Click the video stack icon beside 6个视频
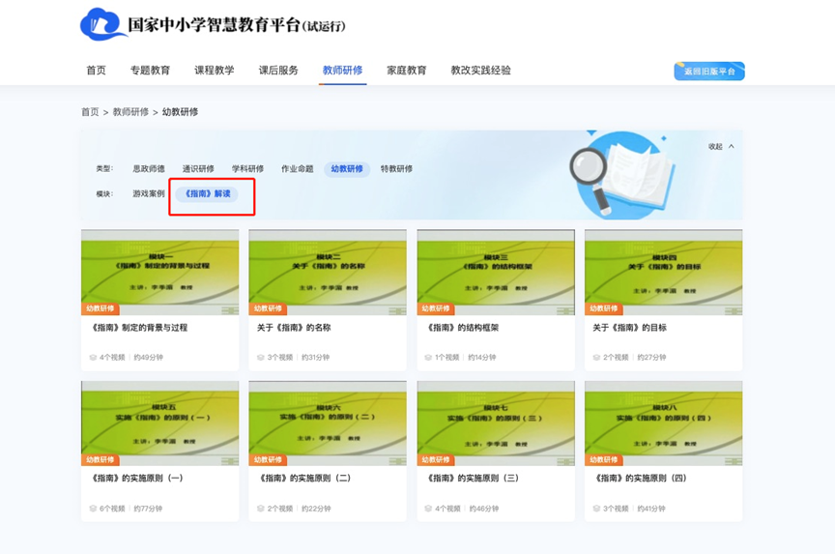The image size is (835, 554). point(93,509)
